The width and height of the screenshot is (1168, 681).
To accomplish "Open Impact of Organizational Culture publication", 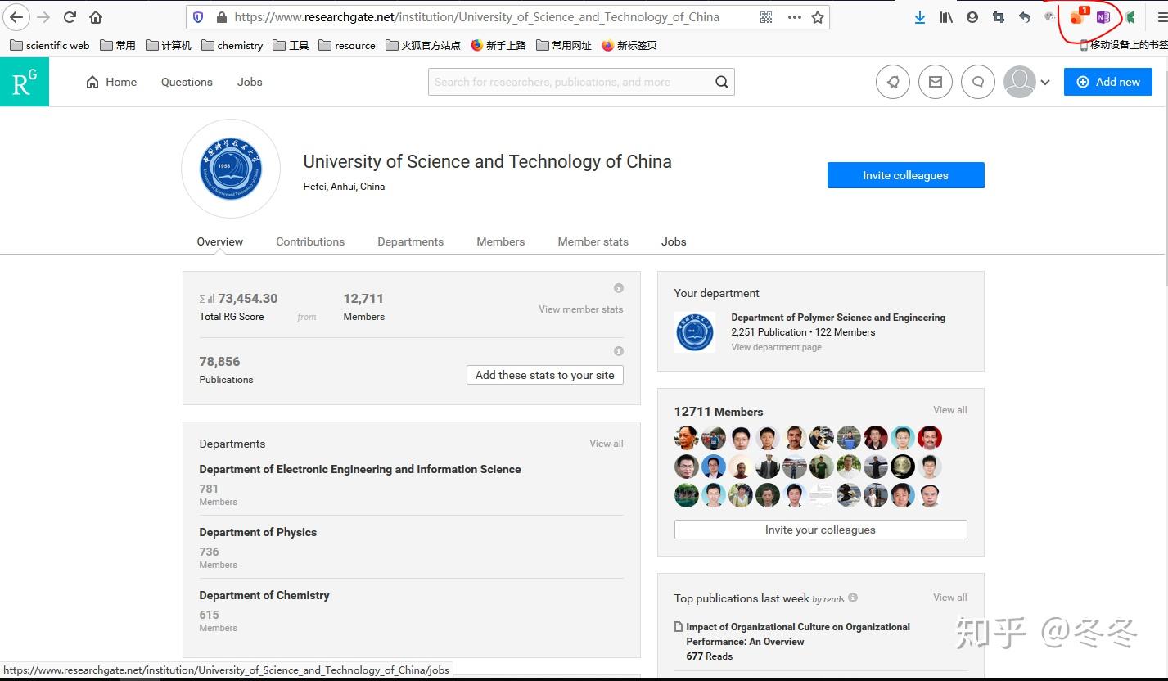I will click(798, 634).
